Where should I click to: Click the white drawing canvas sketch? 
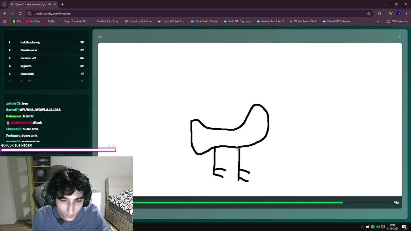pos(230,143)
